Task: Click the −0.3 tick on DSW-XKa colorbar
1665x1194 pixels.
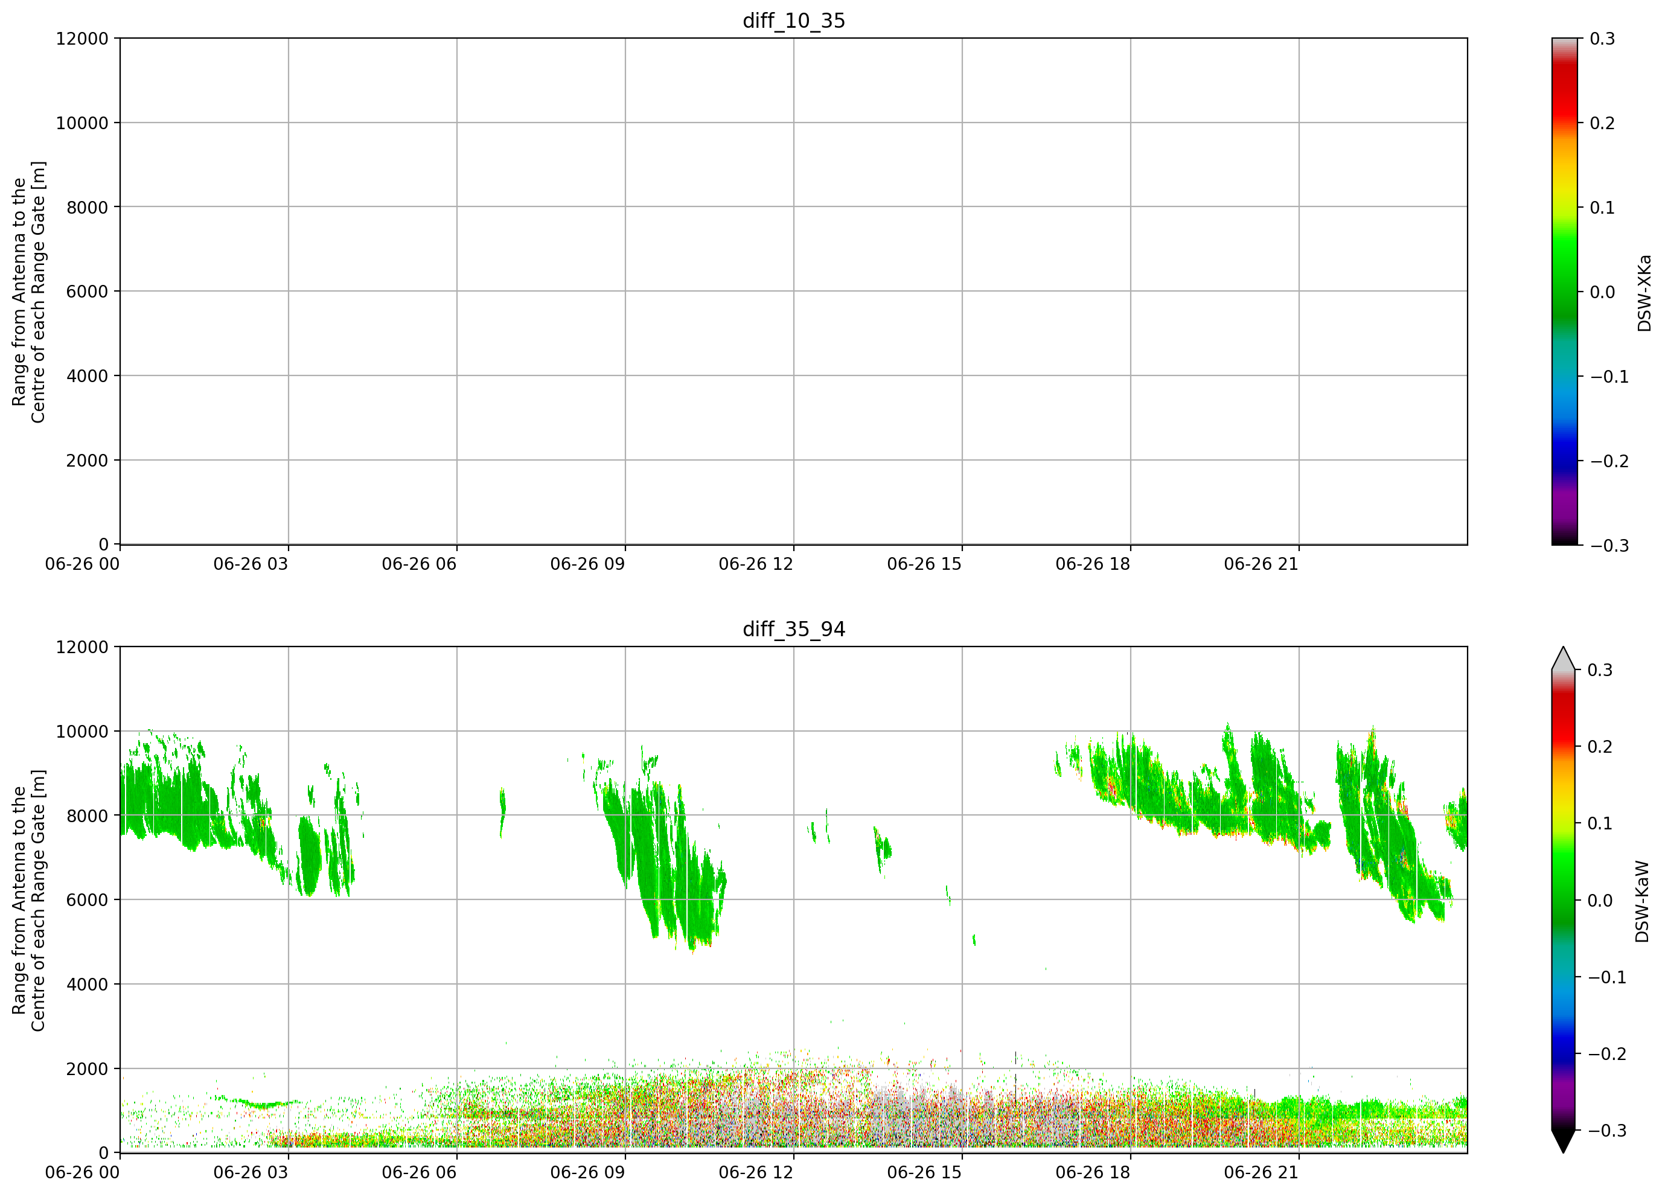Action: point(1609,544)
